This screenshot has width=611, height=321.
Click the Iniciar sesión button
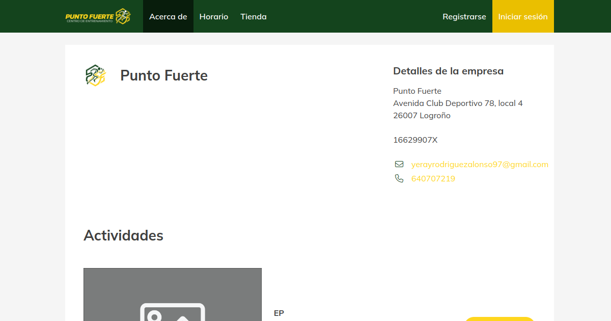tap(523, 16)
